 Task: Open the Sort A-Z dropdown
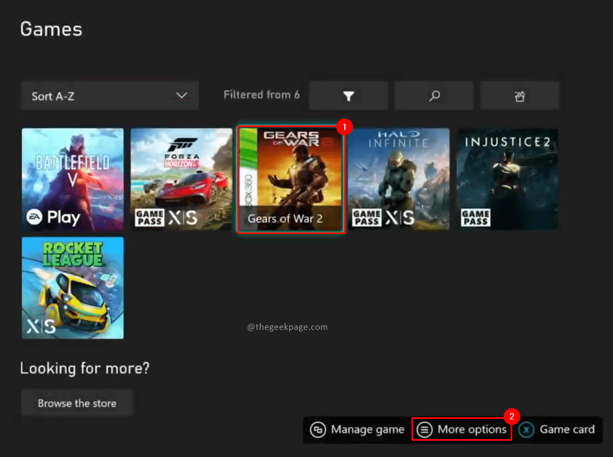pyautogui.click(x=110, y=96)
